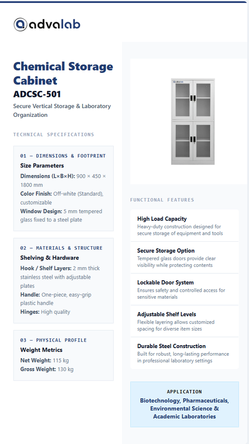Screen dimensions: 249x444
Task: Click the Tempered glass doors description text
Action: coord(176,262)
